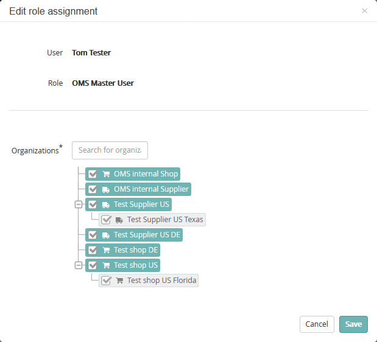Image resolution: width=377 pixels, height=342 pixels.
Task: Toggle the Test Supplier US checkbox
Action: pyautogui.click(x=93, y=204)
